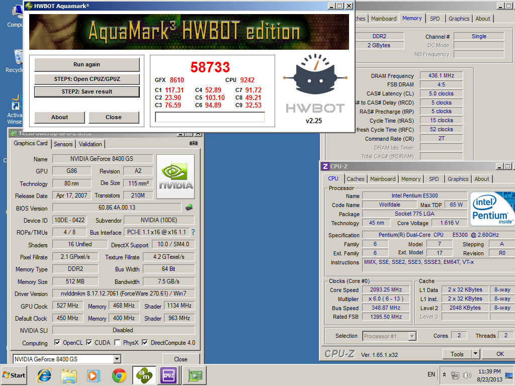Click the About button in Aquamark
The image size is (515, 386).
pyautogui.click(x=59, y=117)
